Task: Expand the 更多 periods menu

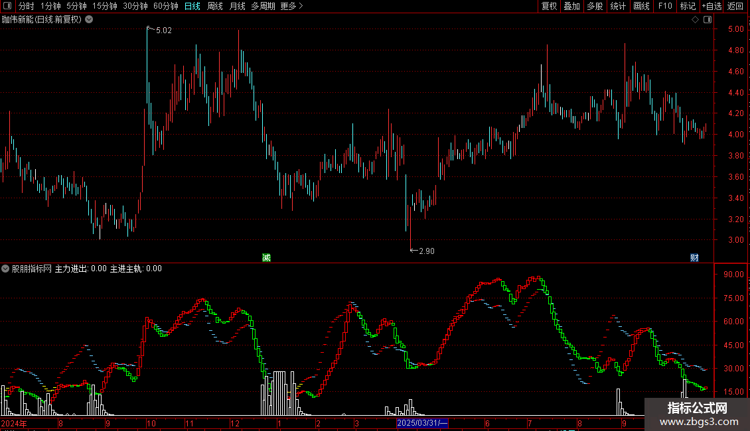Action: point(291,6)
